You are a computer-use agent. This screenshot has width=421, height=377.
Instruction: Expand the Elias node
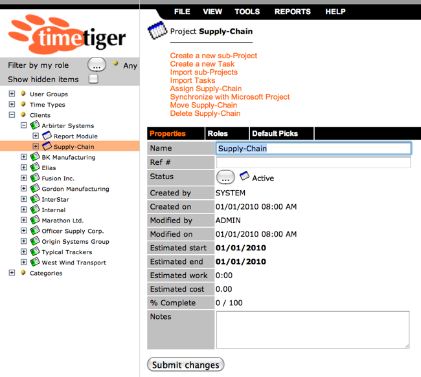[x=23, y=167]
